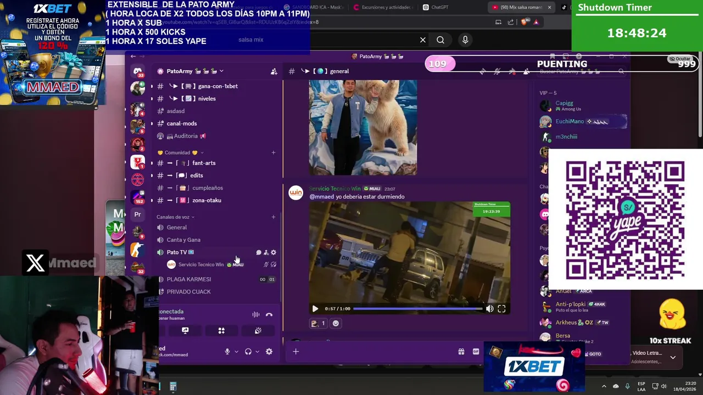Start YouTube voice search microphone
The image size is (703, 395).
click(x=465, y=39)
